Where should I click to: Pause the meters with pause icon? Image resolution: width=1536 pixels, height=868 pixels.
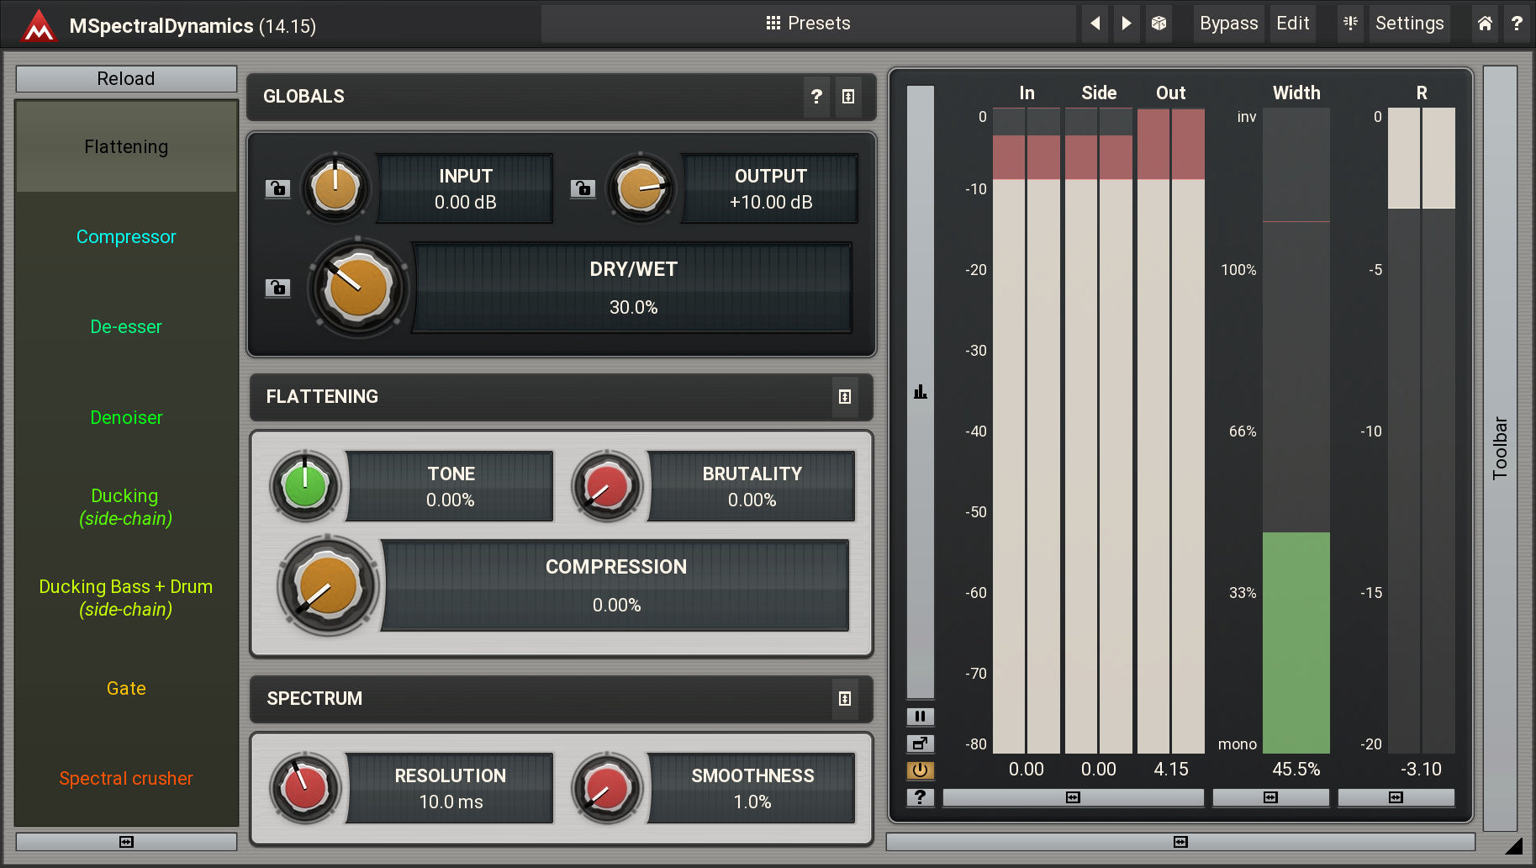tap(920, 717)
